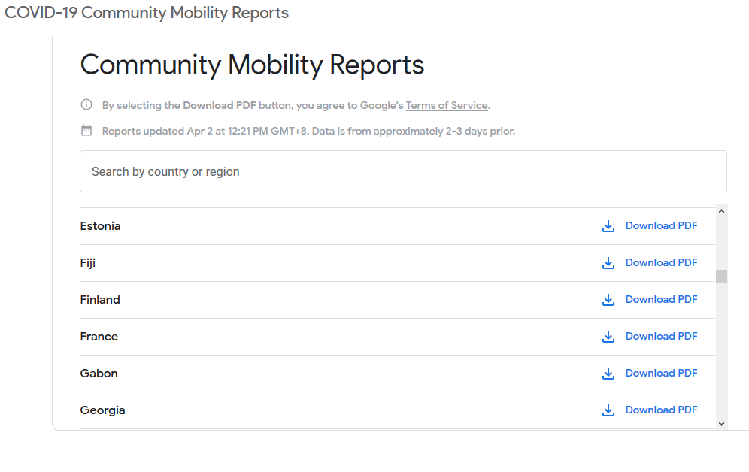
Task: Click Finland's download arrow icon
Action: click(x=608, y=300)
